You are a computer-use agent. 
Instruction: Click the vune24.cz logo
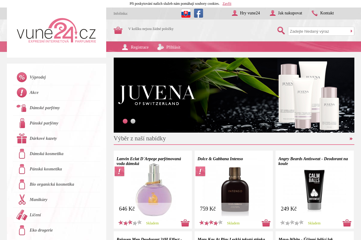click(x=57, y=31)
